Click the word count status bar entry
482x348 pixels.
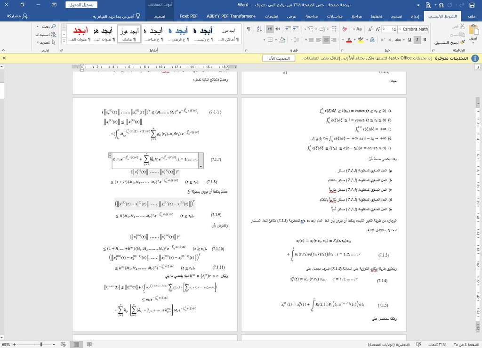437,345
